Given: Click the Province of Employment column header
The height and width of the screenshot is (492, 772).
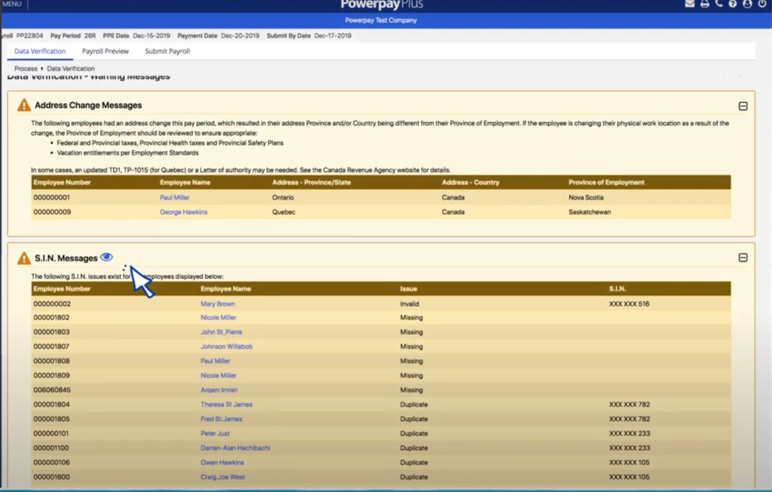Looking at the screenshot, I should (x=606, y=182).
